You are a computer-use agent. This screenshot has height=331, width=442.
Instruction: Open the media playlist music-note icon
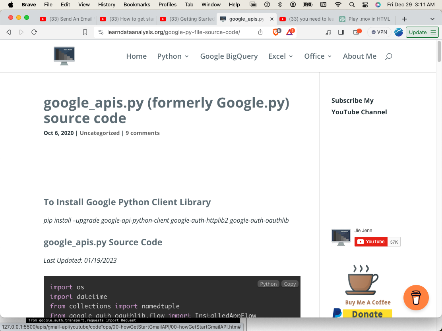coord(328,33)
